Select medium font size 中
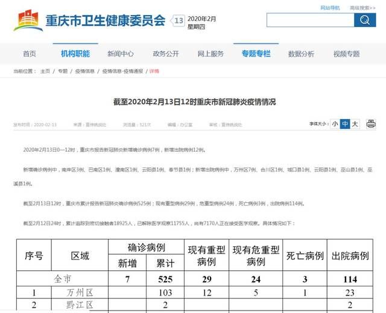Screen dimensions: 386x313 (344, 124)
